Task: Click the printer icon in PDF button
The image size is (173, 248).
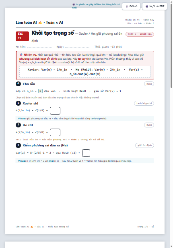Action: coord(147,6)
